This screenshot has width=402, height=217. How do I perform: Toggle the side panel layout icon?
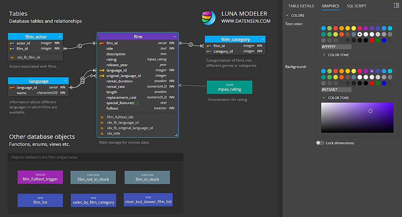click(x=396, y=5)
